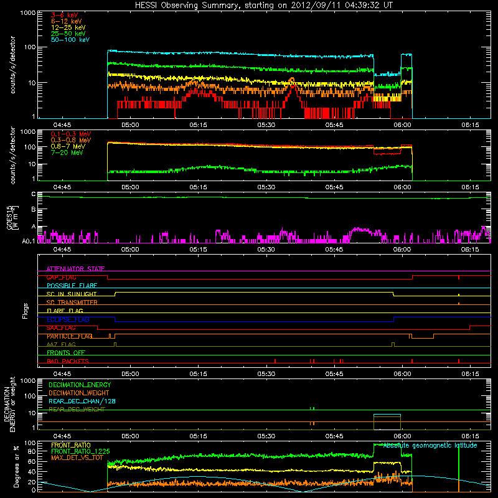Image resolution: width=498 pixels, height=498 pixels.
Task: Select the 50-100 keV legend label
Action: click(70, 40)
